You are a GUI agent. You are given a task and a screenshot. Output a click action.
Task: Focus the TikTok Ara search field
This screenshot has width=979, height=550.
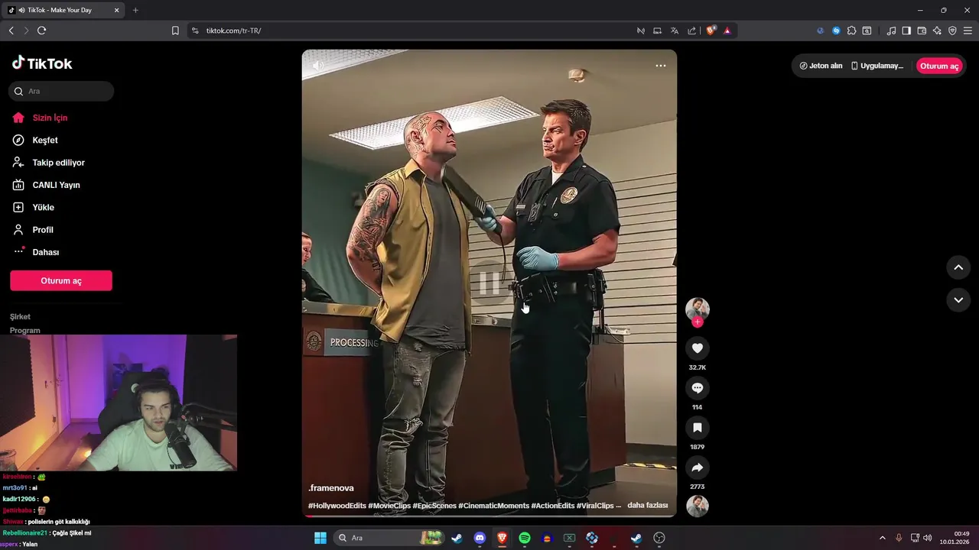[61, 91]
